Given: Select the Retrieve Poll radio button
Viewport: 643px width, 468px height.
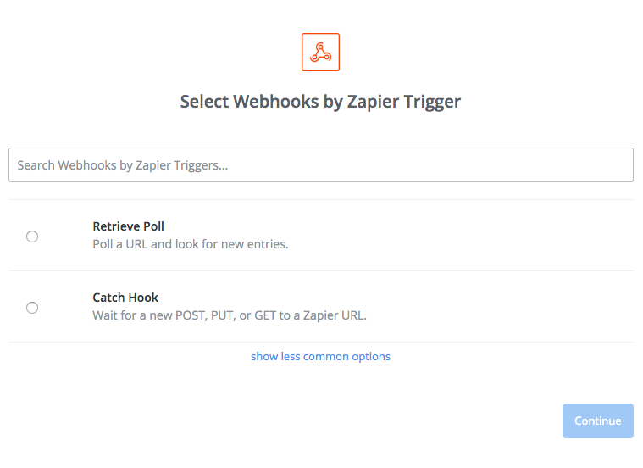Looking at the screenshot, I should pyautogui.click(x=32, y=237).
